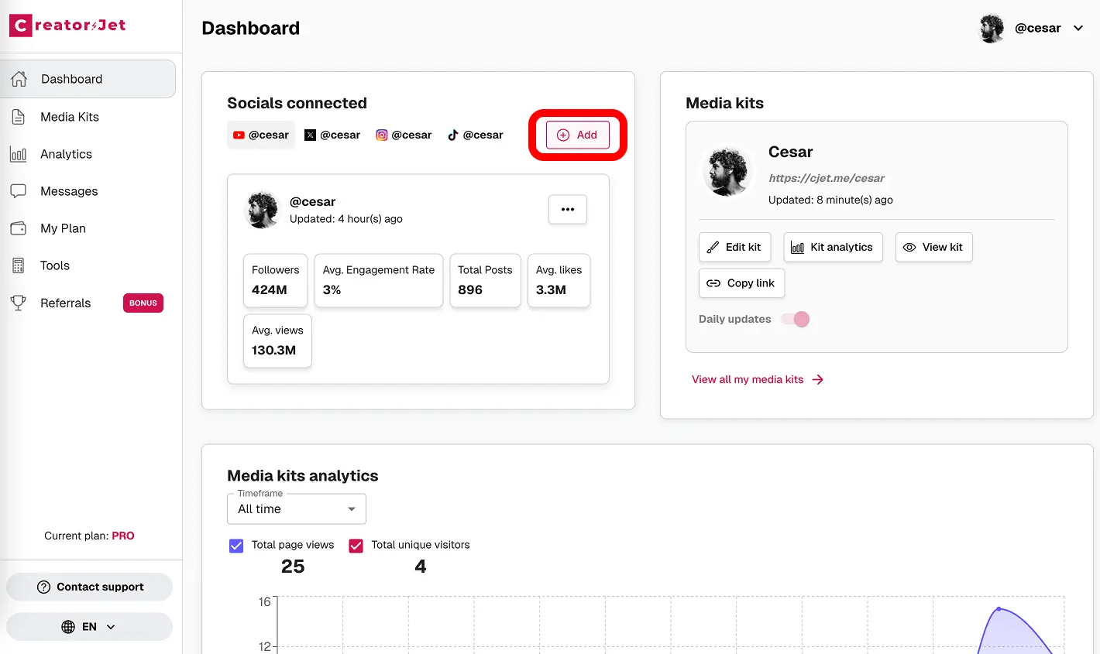Uncheck Total unique visitors

[356, 546]
